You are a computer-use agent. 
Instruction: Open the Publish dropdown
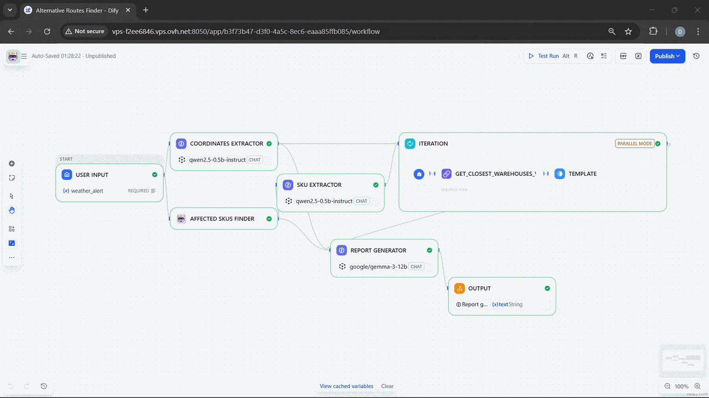667,56
